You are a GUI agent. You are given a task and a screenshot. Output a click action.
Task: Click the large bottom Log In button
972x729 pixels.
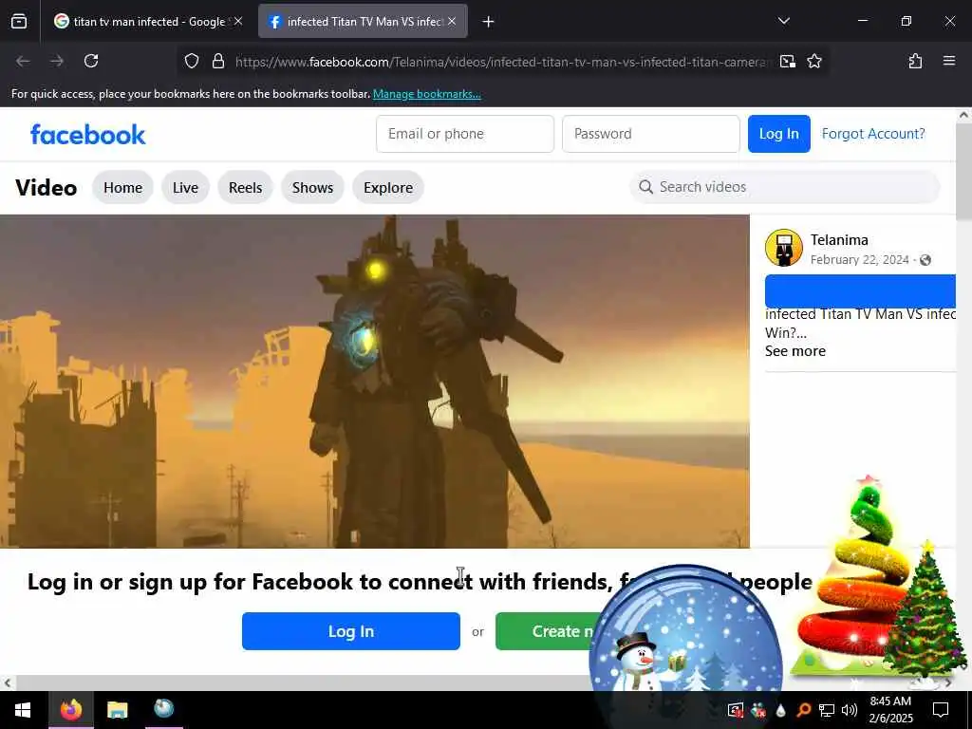[x=351, y=631]
